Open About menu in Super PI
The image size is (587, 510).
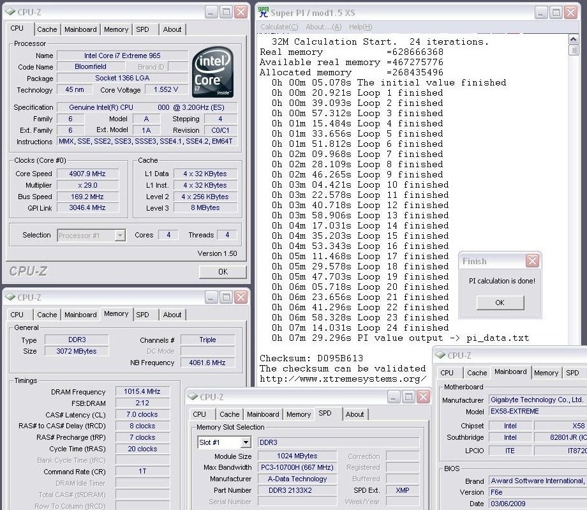pyautogui.click(x=323, y=27)
